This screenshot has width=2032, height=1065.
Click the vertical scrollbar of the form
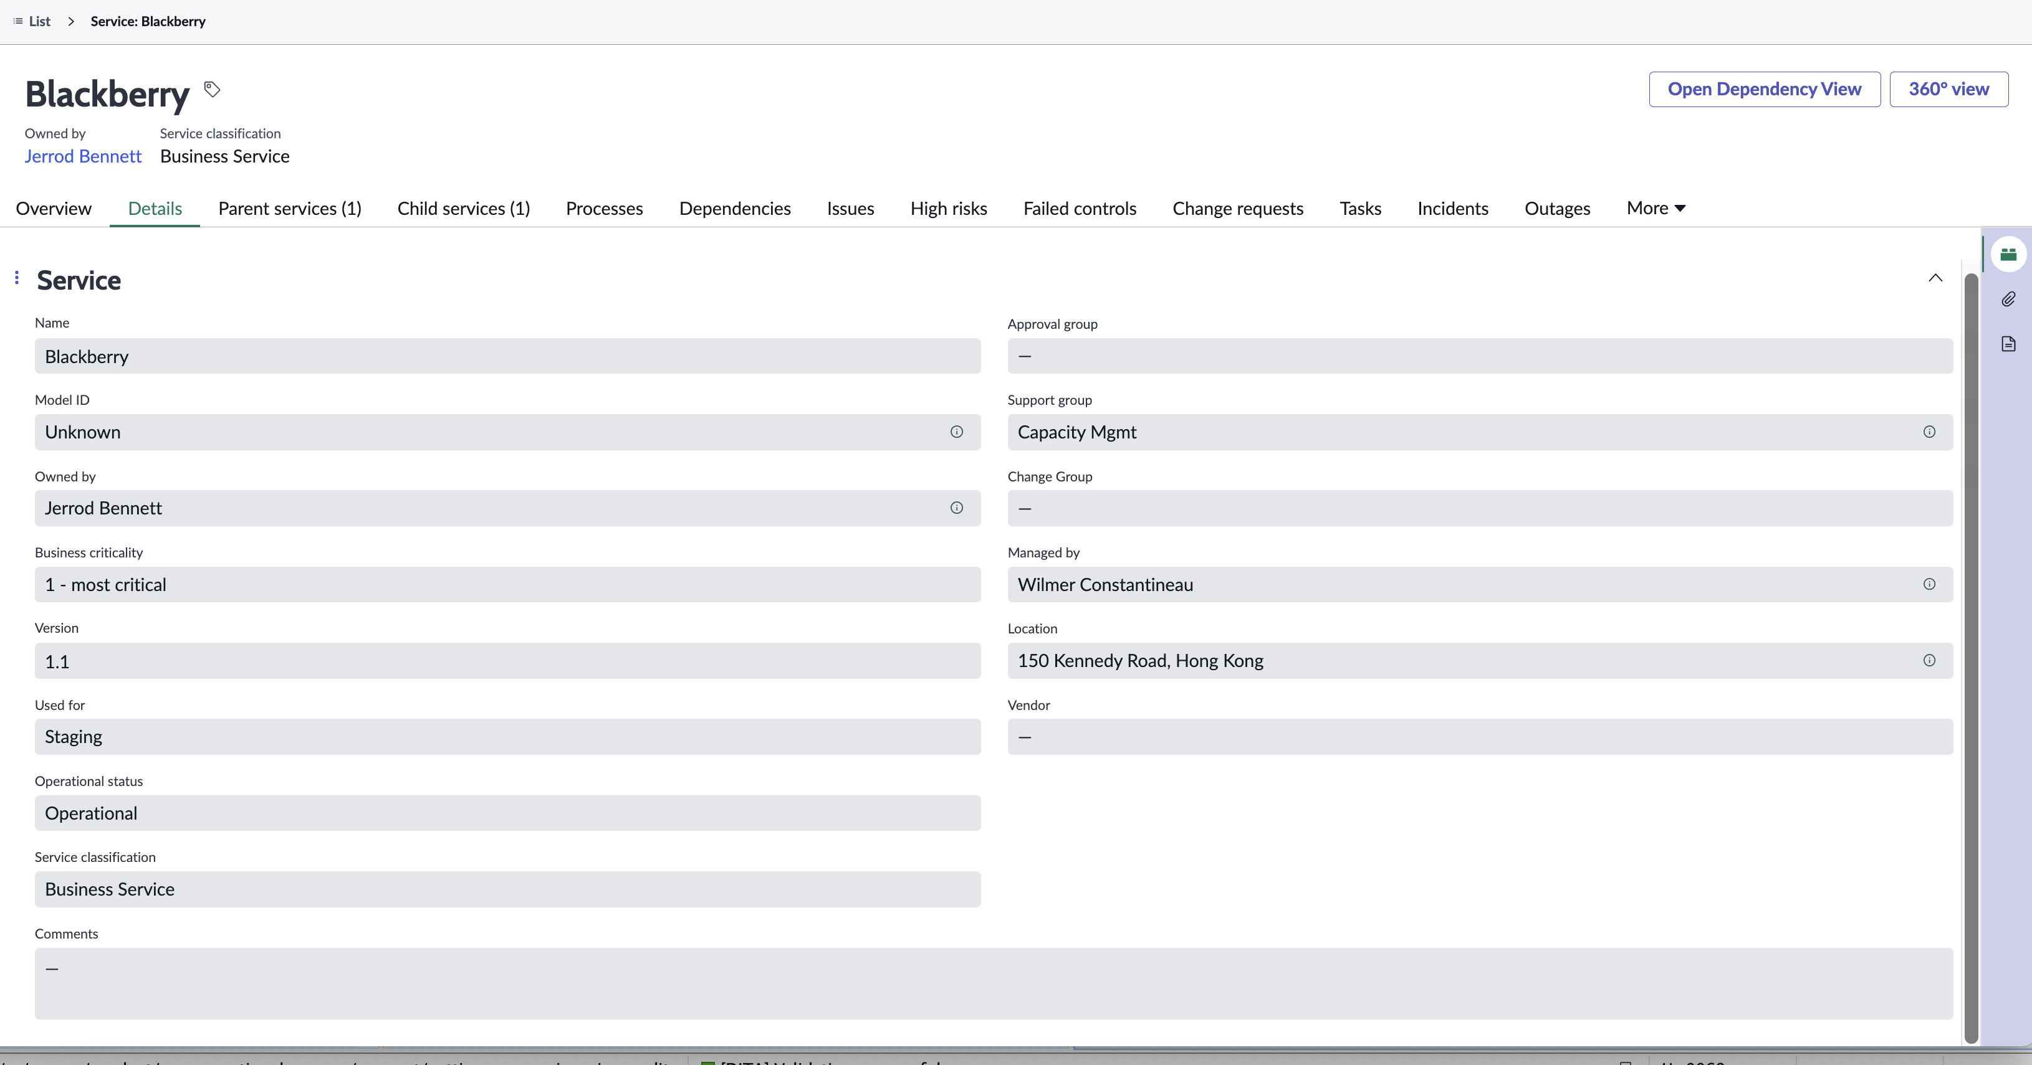pyautogui.click(x=1970, y=658)
